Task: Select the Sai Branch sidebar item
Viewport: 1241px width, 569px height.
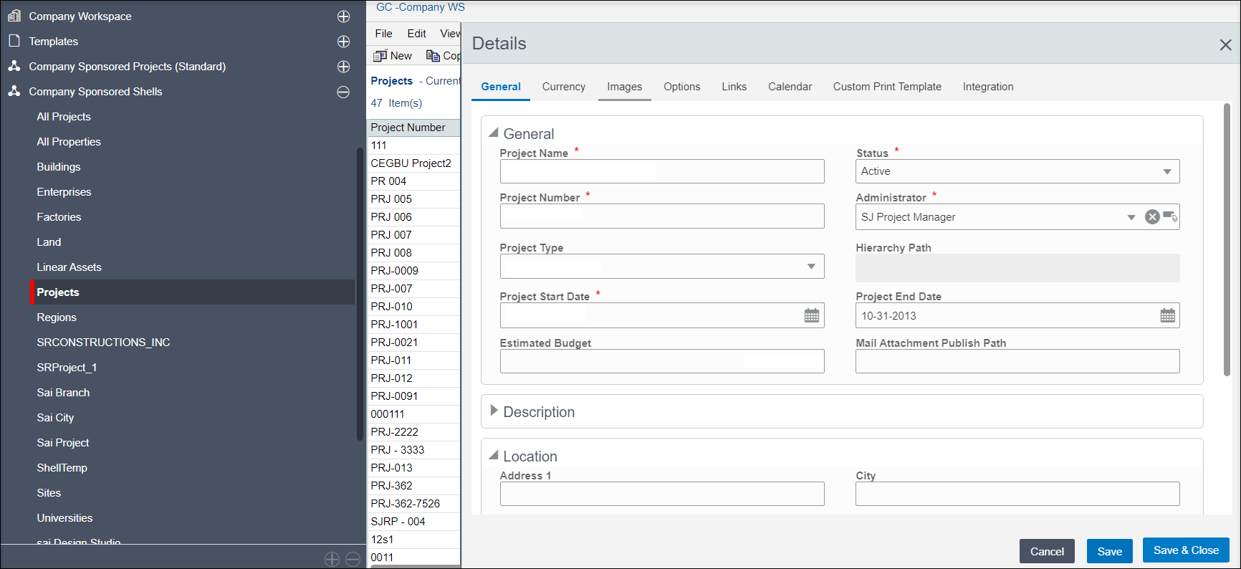Action: point(63,393)
